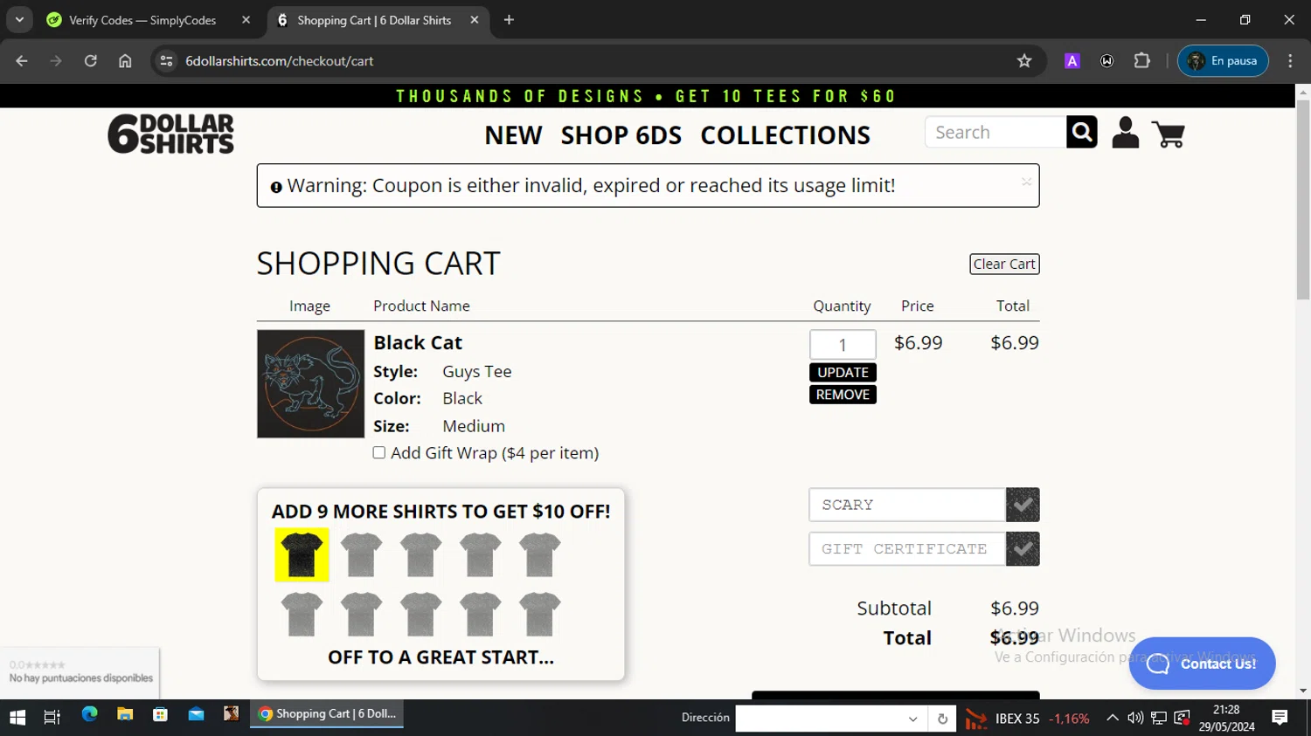Close the Shopping Cart tab

point(475,20)
